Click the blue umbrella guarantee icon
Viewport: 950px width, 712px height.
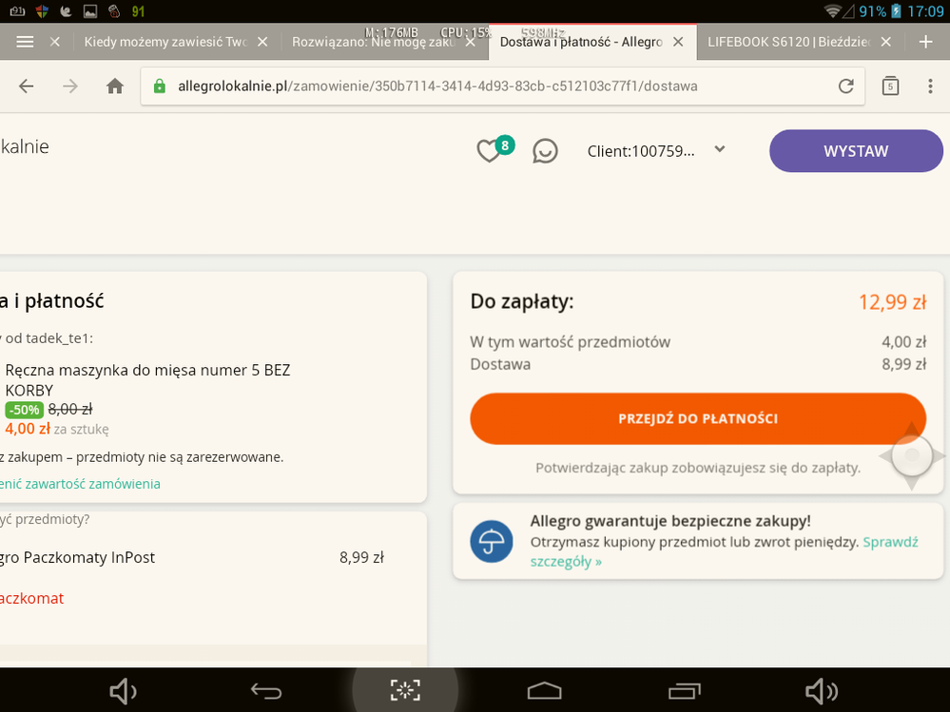tap(492, 541)
